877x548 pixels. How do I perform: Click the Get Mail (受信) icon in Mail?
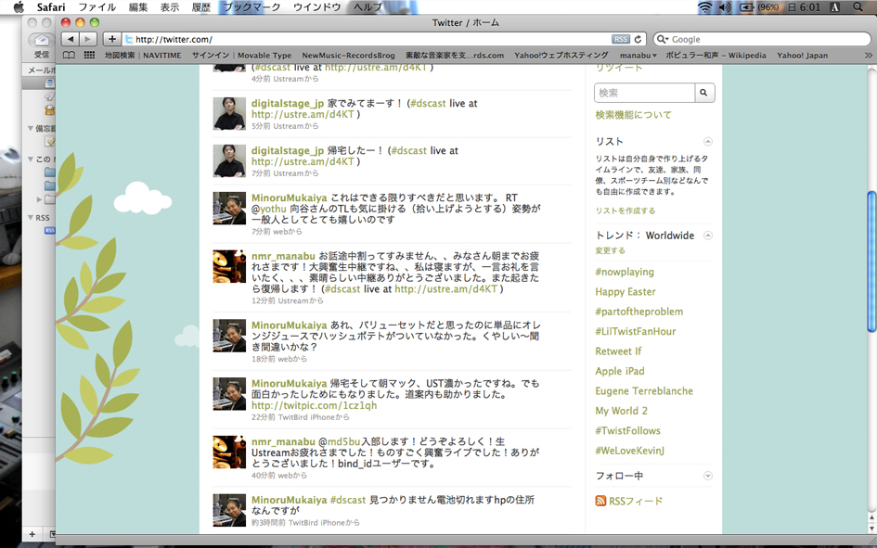tap(42, 42)
